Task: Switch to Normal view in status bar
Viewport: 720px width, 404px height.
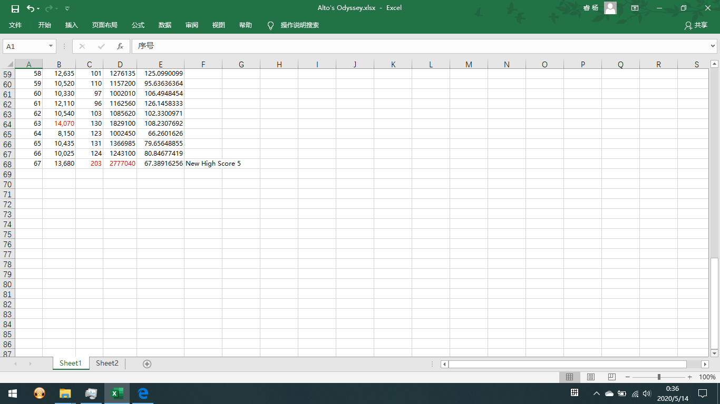Action: [569, 377]
